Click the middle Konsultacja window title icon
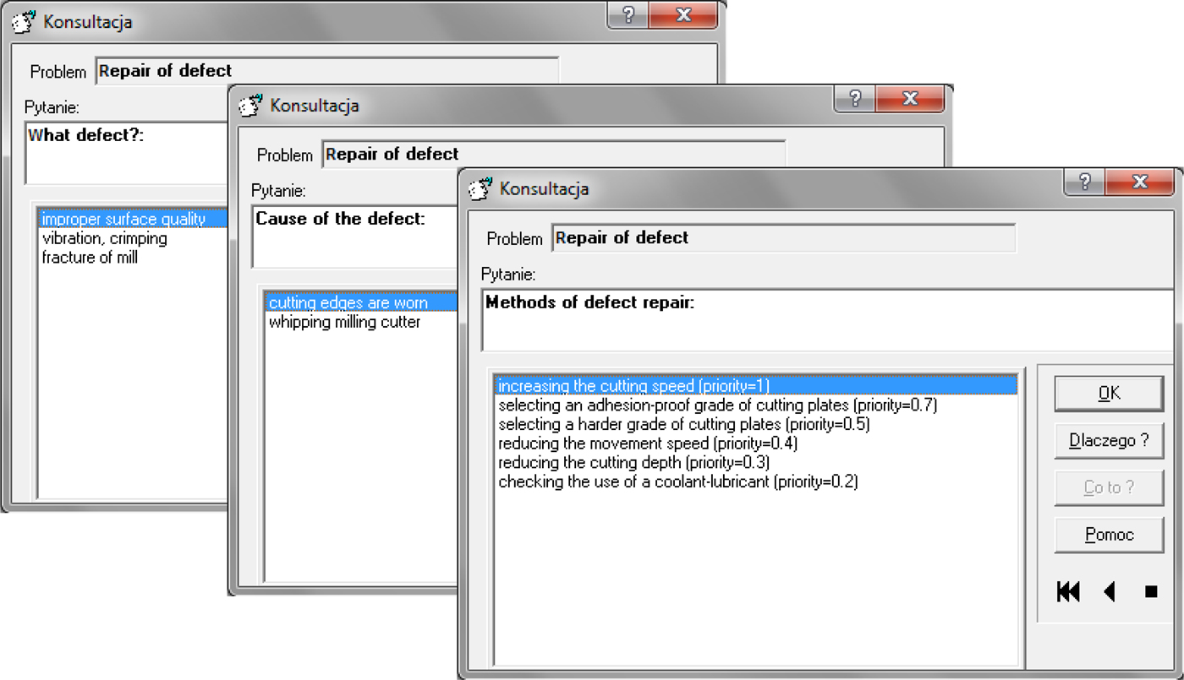1184x680 pixels. pos(250,106)
